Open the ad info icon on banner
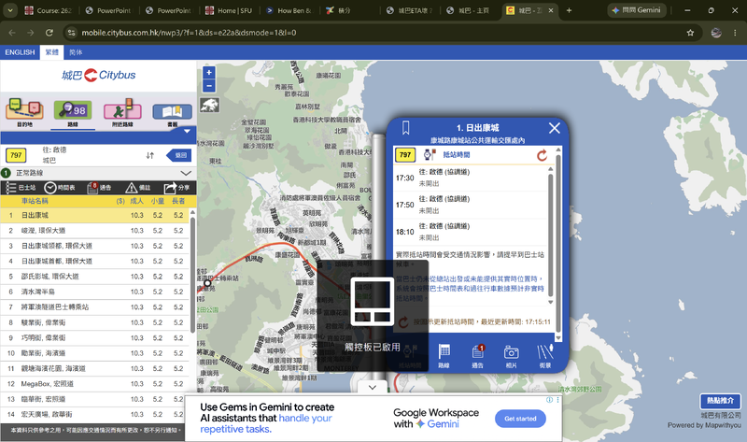The width and height of the screenshot is (747, 442). click(549, 400)
